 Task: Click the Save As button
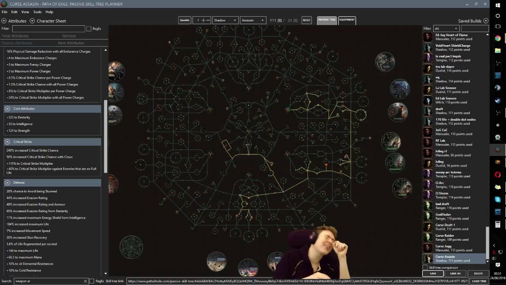pyautogui.click(x=455, y=274)
